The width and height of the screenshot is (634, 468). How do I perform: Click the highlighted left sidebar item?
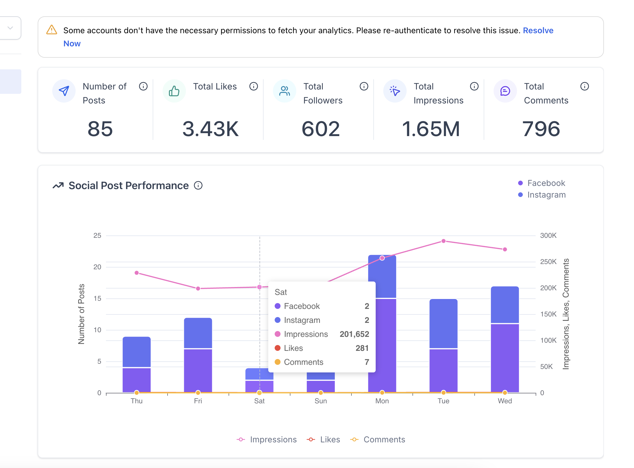pos(11,82)
